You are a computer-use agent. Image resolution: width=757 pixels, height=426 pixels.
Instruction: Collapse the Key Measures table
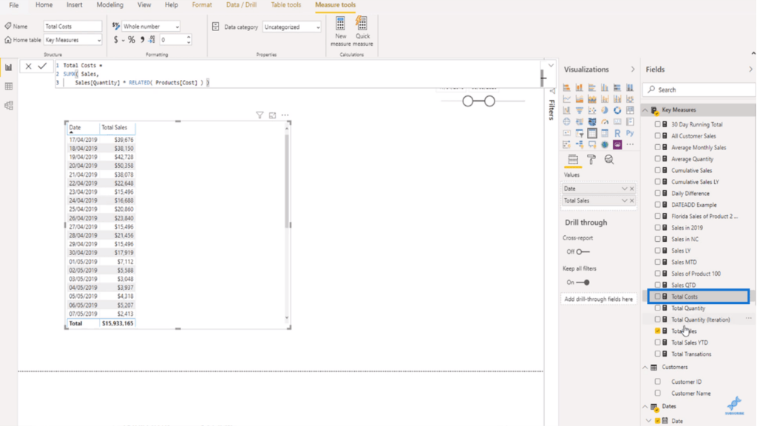645,110
